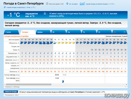
Task: Switch to the 7 суток tab
Action: click(x=11, y=32)
